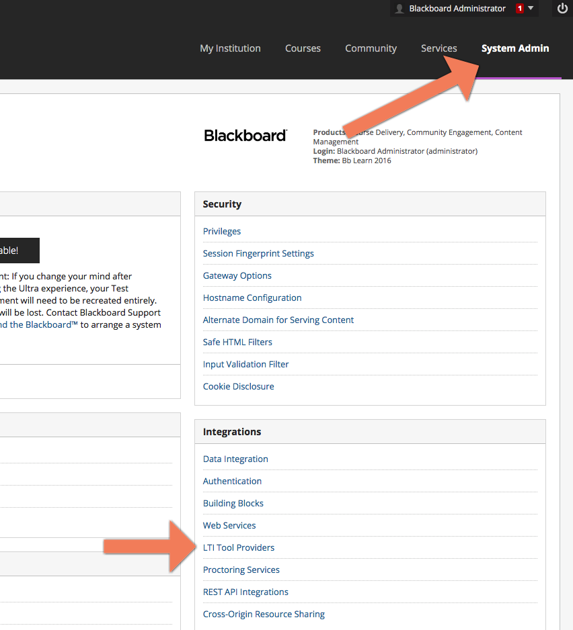Click the Integrations section heading

pos(232,432)
